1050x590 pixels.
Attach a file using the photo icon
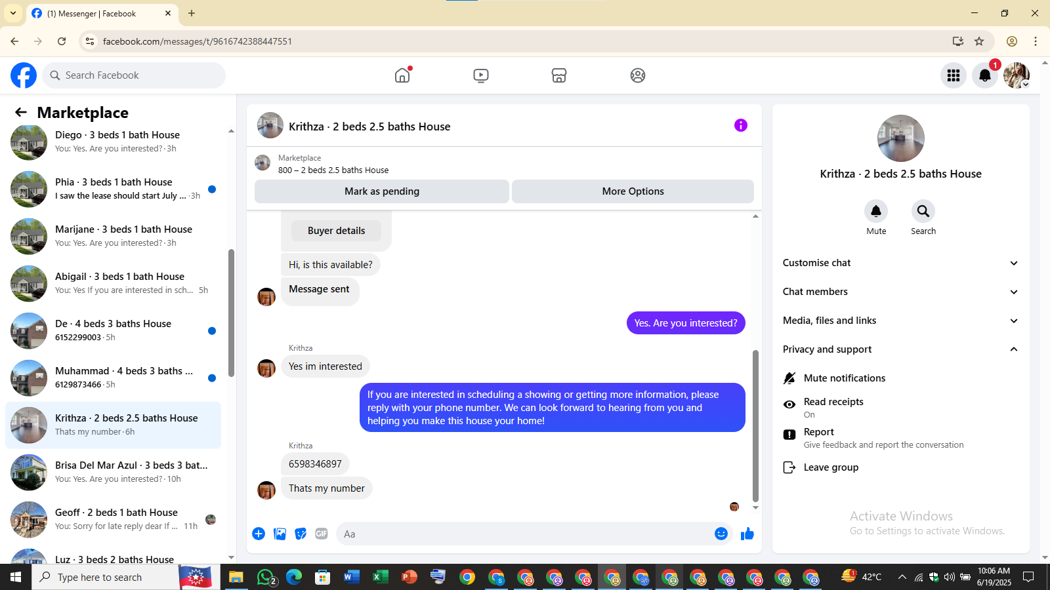click(x=280, y=534)
